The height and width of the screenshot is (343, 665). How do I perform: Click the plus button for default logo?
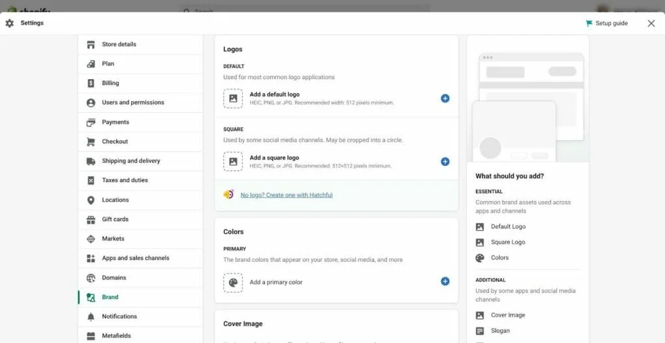coord(445,99)
